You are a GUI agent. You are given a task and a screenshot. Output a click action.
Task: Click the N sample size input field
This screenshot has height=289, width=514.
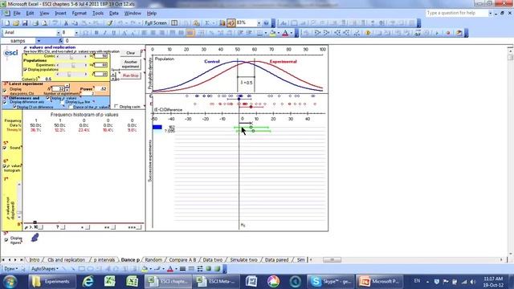(59, 89)
